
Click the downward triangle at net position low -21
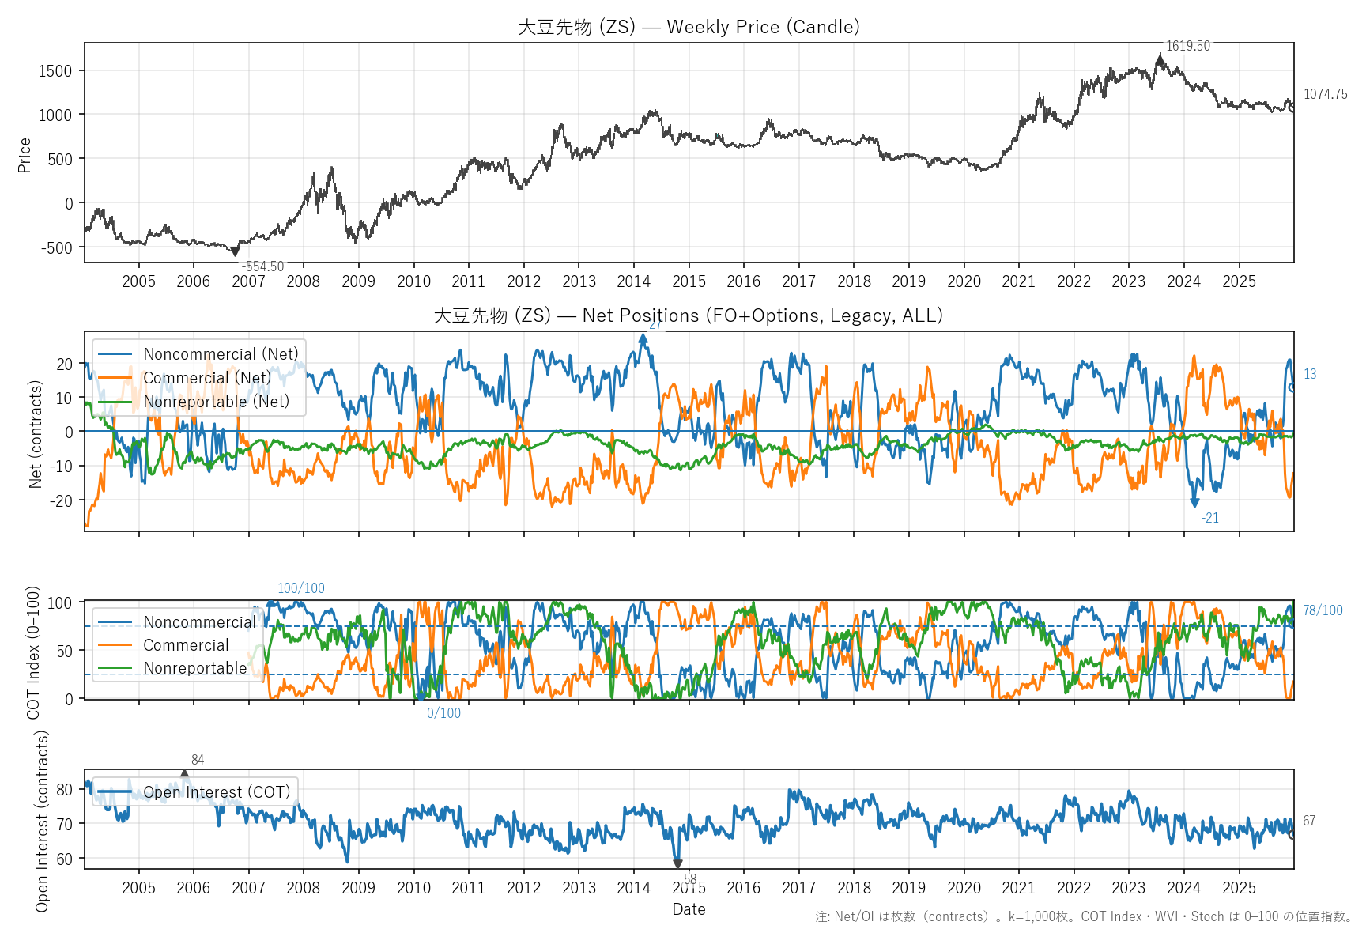(x=1194, y=503)
